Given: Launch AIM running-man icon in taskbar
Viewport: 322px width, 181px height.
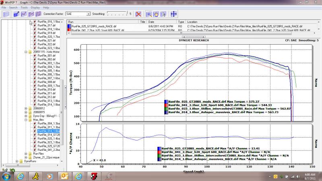Looking at the screenshot, I should tap(35, 176).
